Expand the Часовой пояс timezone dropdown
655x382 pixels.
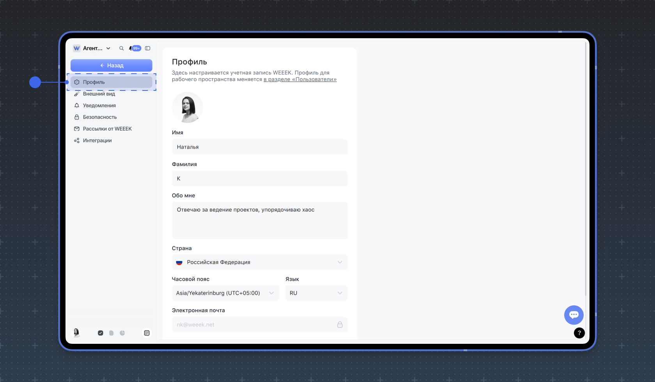pyautogui.click(x=225, y=293)
